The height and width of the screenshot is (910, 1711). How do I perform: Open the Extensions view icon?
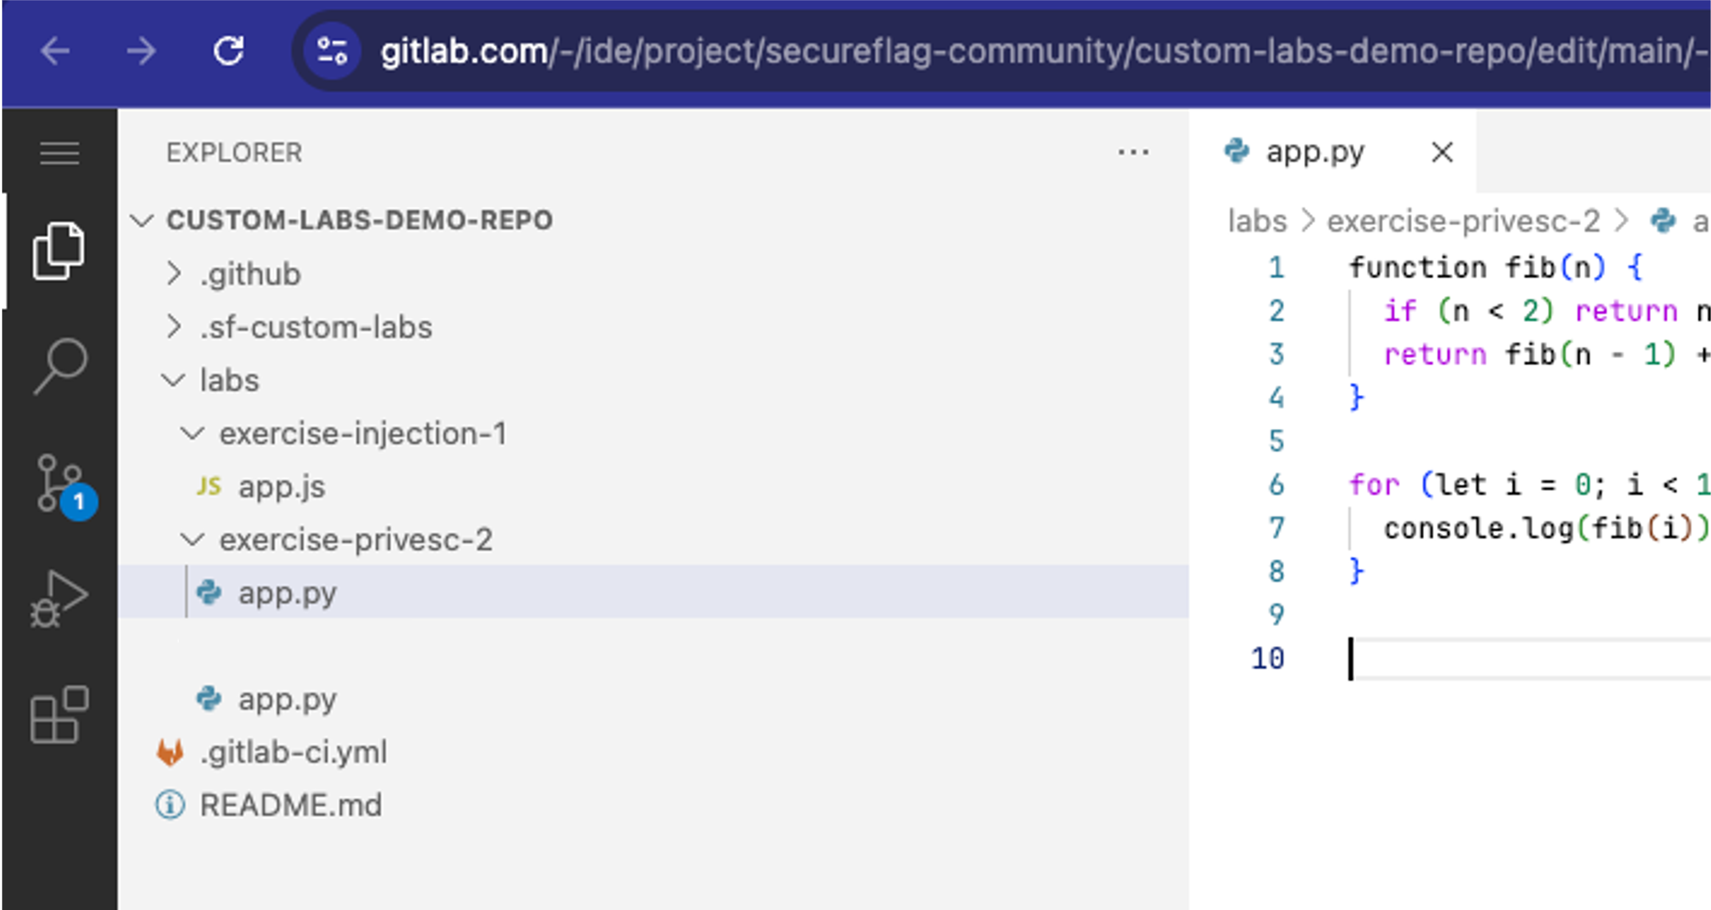59,714
